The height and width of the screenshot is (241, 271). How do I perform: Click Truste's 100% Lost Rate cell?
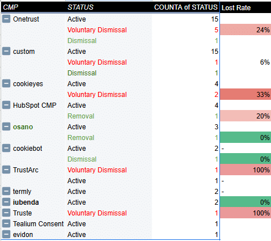(245, 213)
